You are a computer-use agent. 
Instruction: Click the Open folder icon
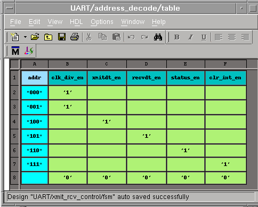coord(35,37)
